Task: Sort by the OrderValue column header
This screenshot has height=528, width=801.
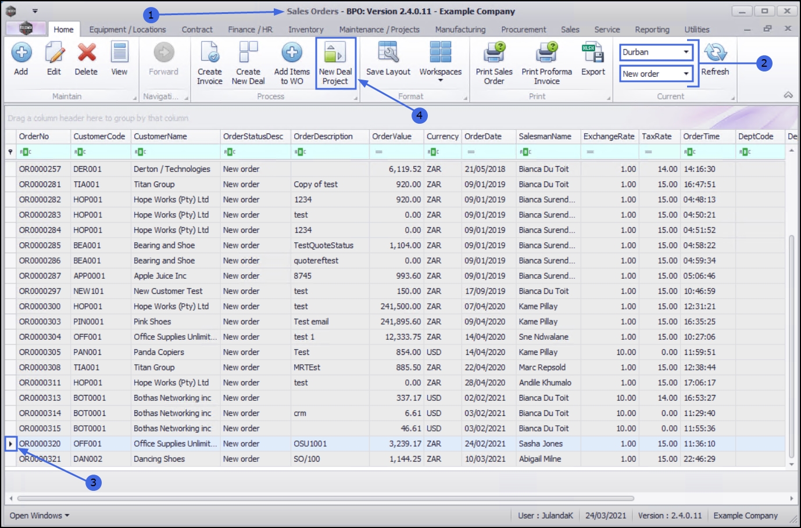Action: pos(396,137)
